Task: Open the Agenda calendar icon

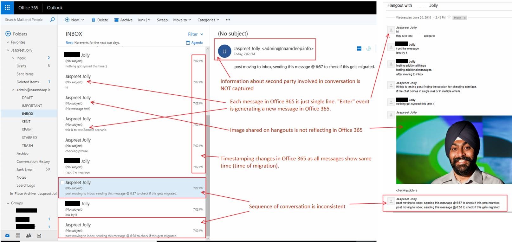Action: (188, 43)
